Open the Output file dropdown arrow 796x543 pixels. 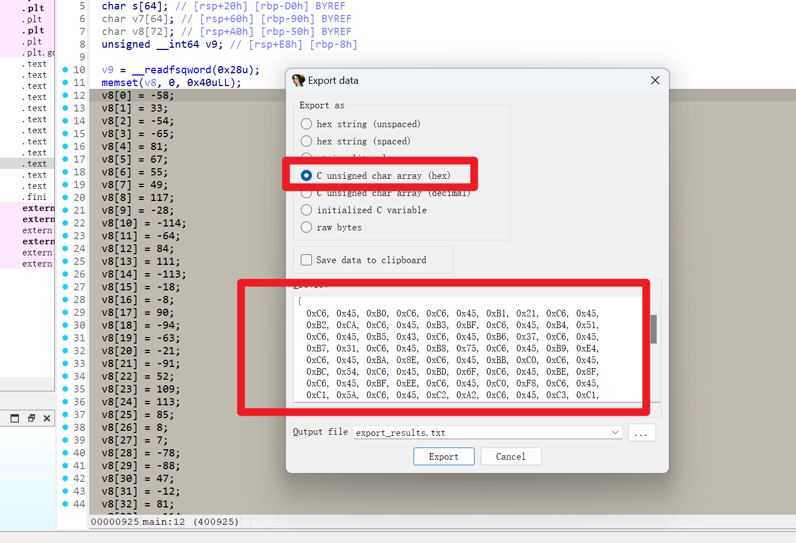[615, 433]
